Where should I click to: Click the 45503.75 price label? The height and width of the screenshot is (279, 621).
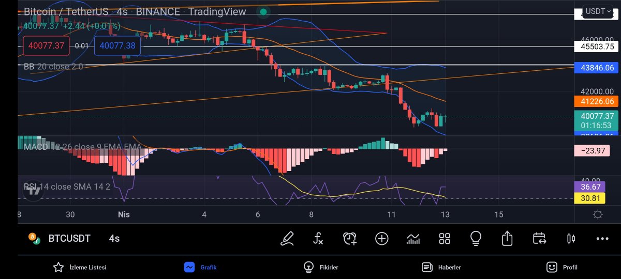point(596,47)
